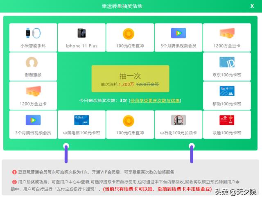Image resolution: width=262 pixels, height=201 pixels.
Task: Select the 中国电信100元卡密 card icon
Action: 81,120
